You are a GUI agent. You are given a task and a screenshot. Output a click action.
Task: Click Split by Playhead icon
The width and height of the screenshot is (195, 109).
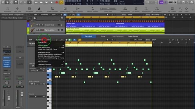point(52,9)
